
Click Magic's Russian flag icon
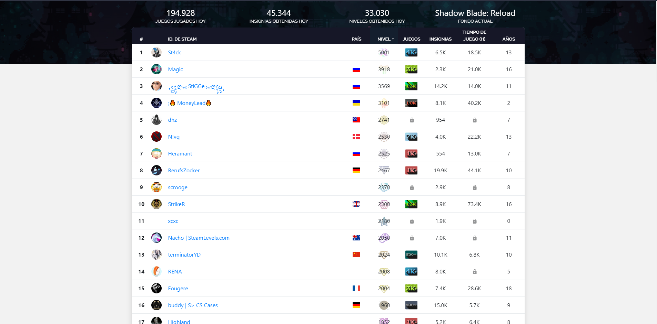tap(356, 69)
